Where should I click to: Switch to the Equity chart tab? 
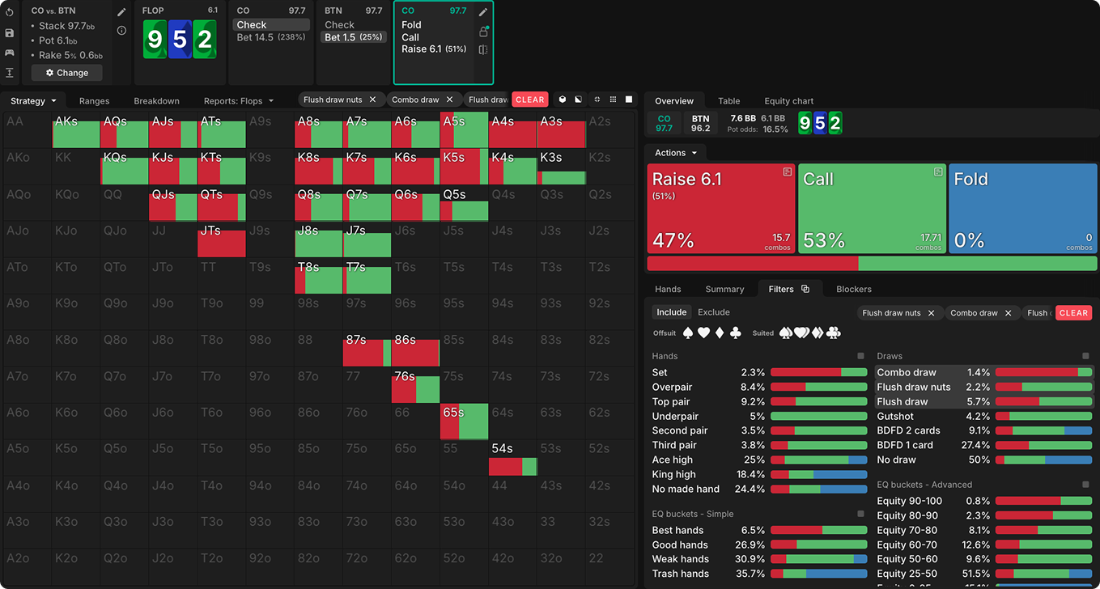point(788,101)
